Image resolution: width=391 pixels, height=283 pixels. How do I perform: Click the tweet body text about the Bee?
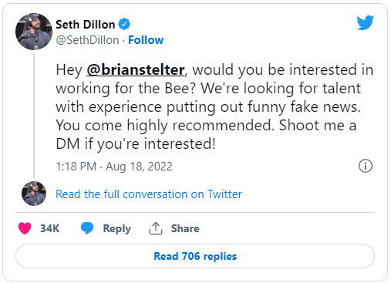pos(214,106)
